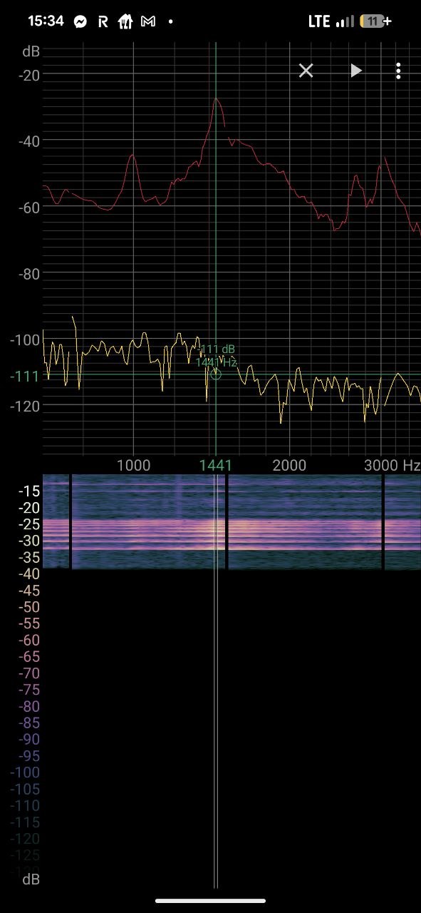Viewport: 421px width, 913px height.
Task: Tap the red peak spectrum curve maximum
Action: pyautogui.click(x=216, y=100)
